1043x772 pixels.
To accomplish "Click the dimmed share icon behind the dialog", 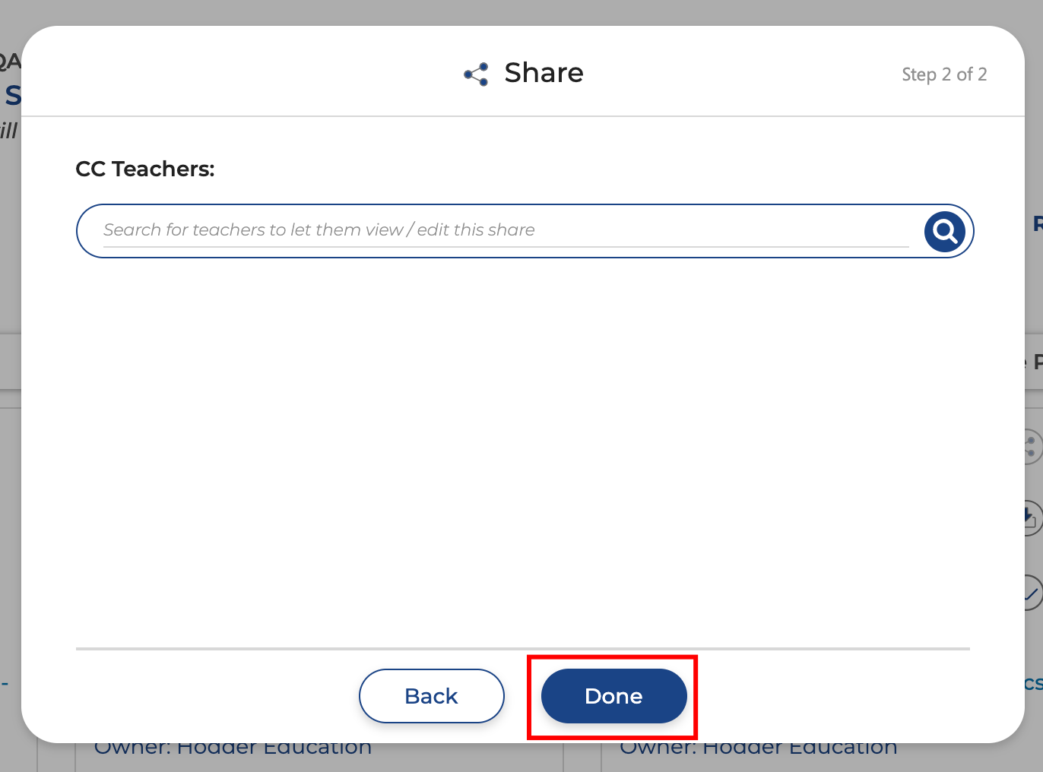I will pos(1032,447).
